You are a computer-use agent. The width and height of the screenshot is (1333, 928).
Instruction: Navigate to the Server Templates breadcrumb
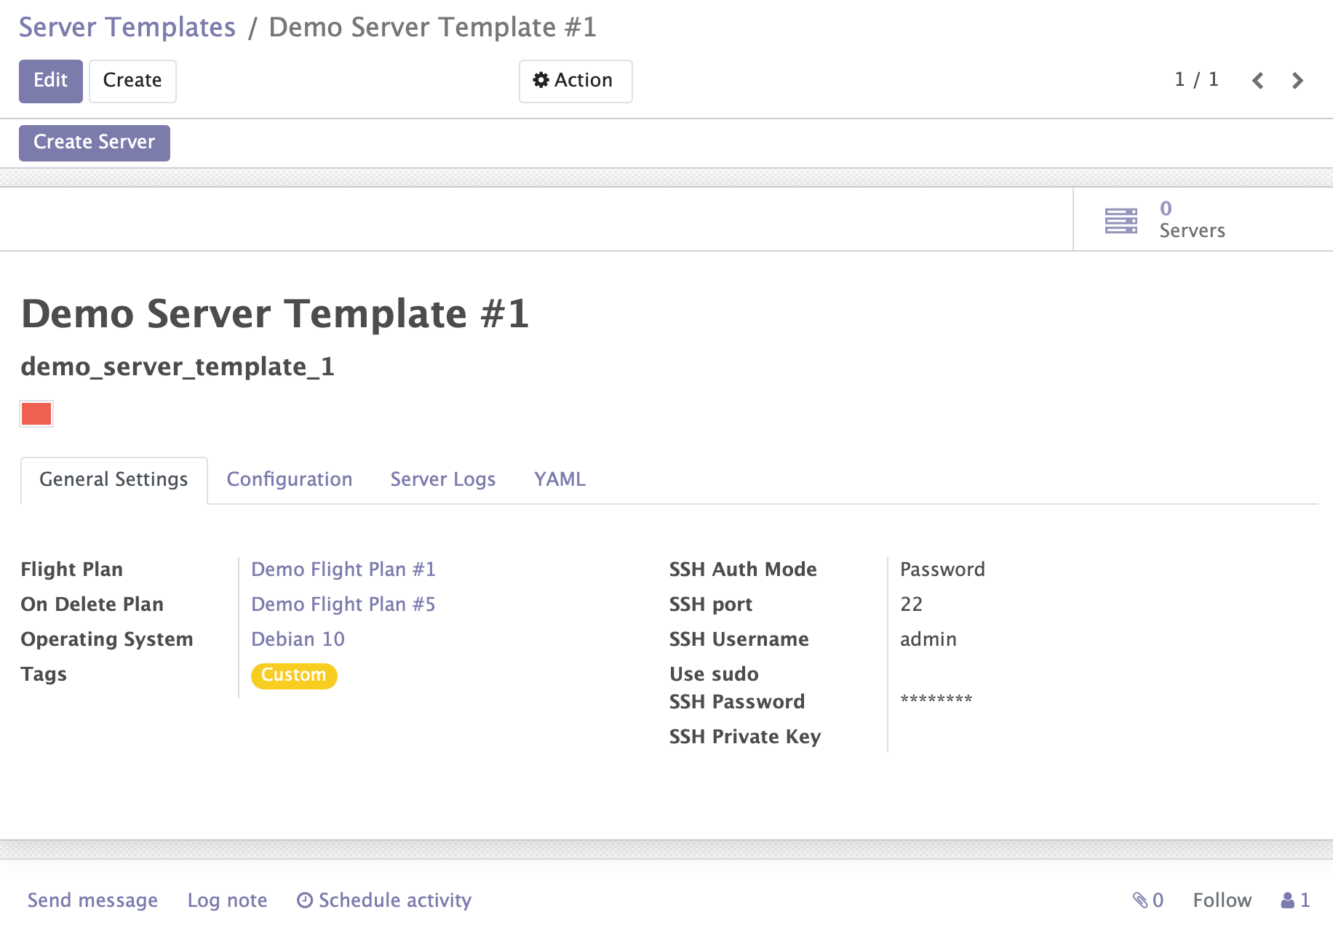(127, 28)
